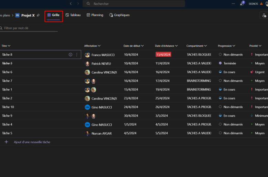Click the plus icon to add task

pos(6,142)
